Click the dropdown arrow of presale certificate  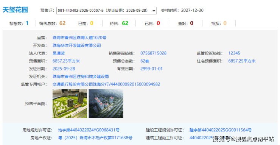point(154,11)
